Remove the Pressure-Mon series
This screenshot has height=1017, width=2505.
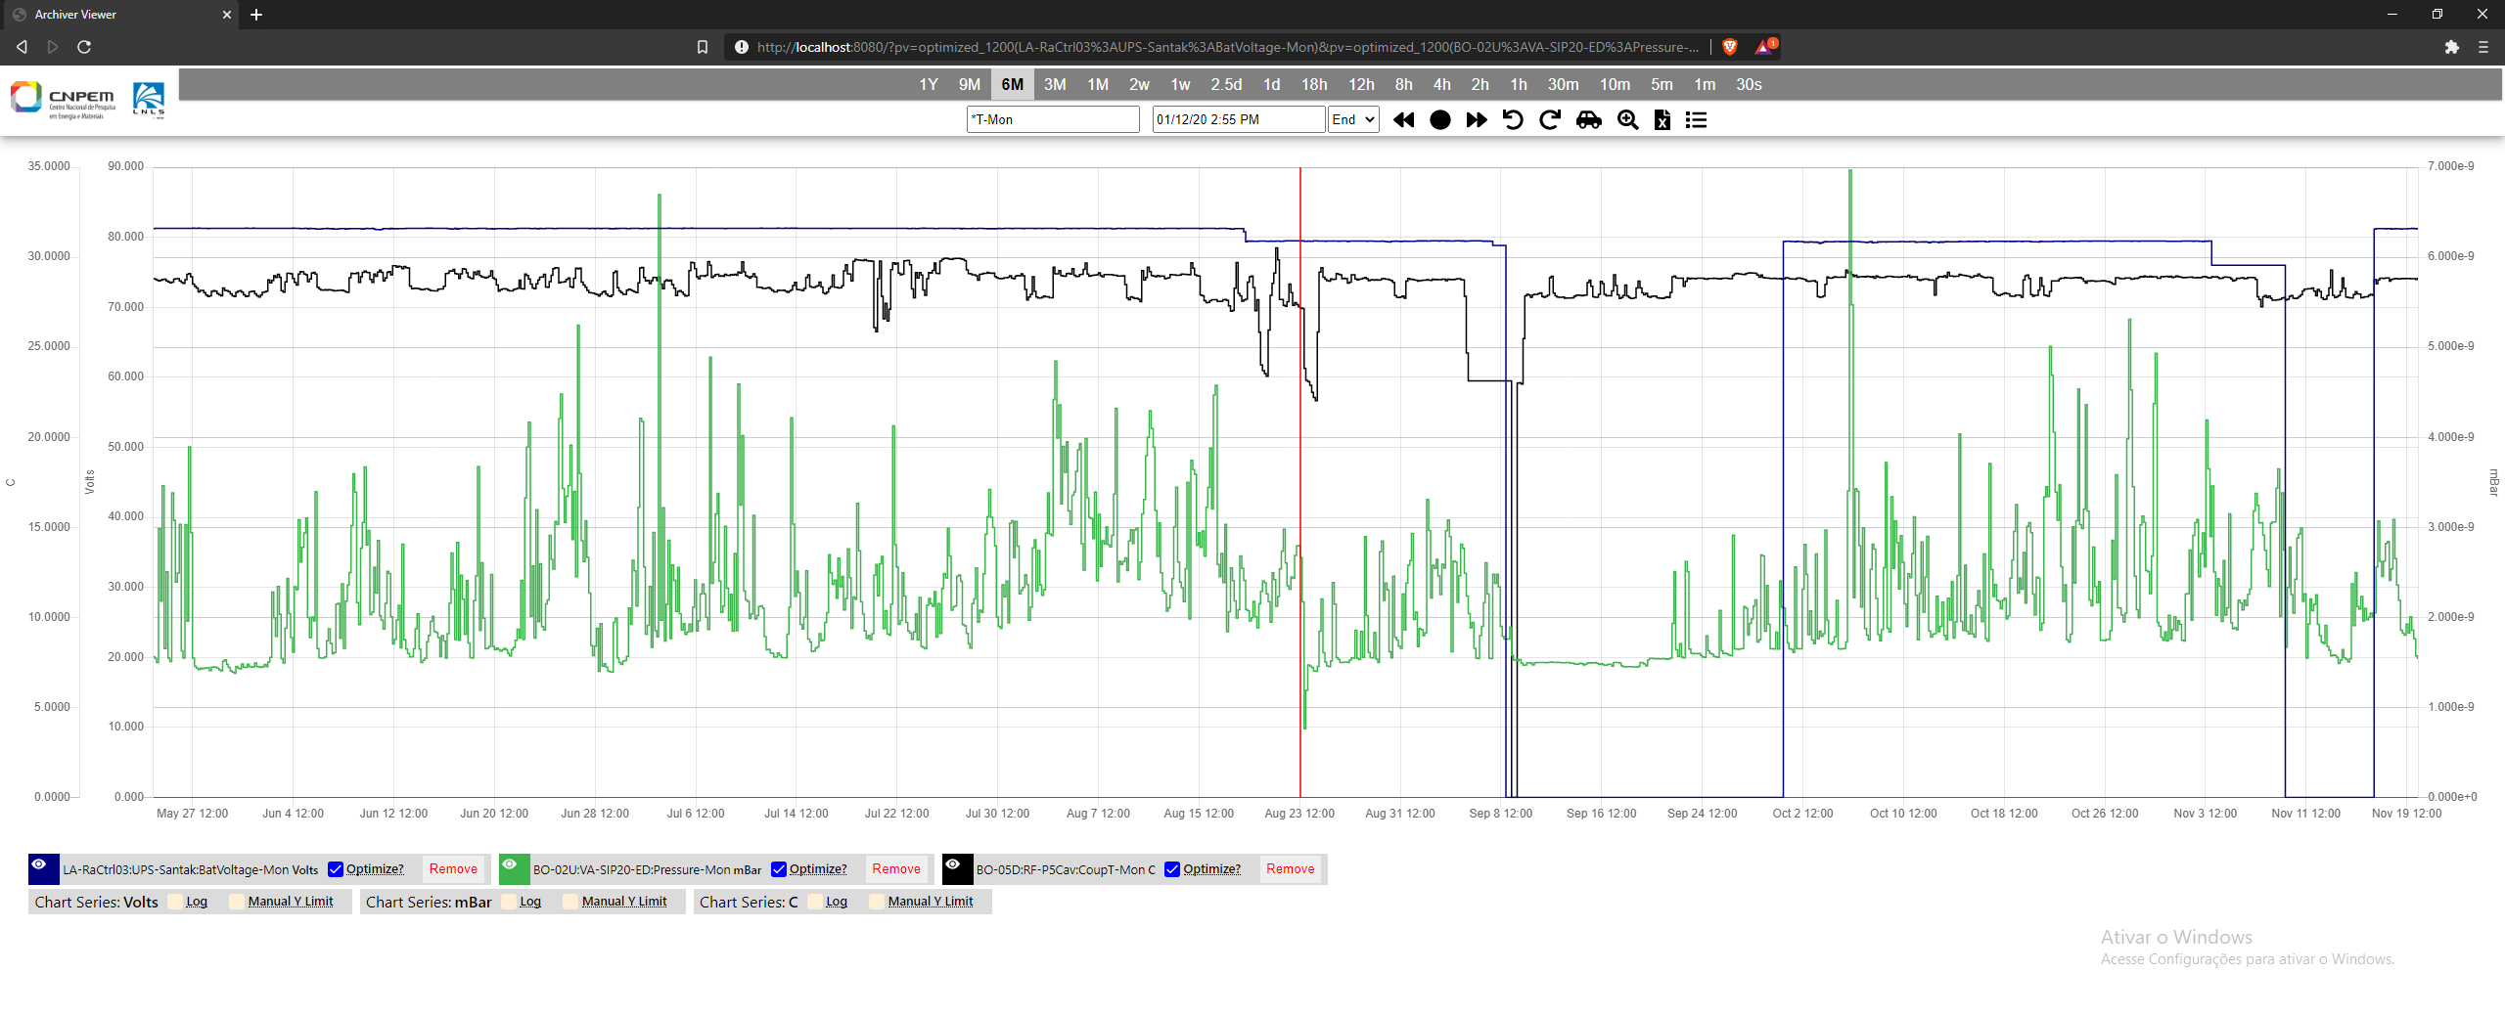click(x=896, y=869)
